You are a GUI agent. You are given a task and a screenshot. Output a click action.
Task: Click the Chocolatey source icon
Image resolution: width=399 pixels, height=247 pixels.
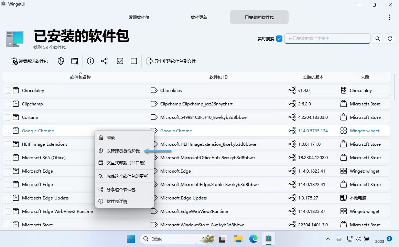pos(344,90)
